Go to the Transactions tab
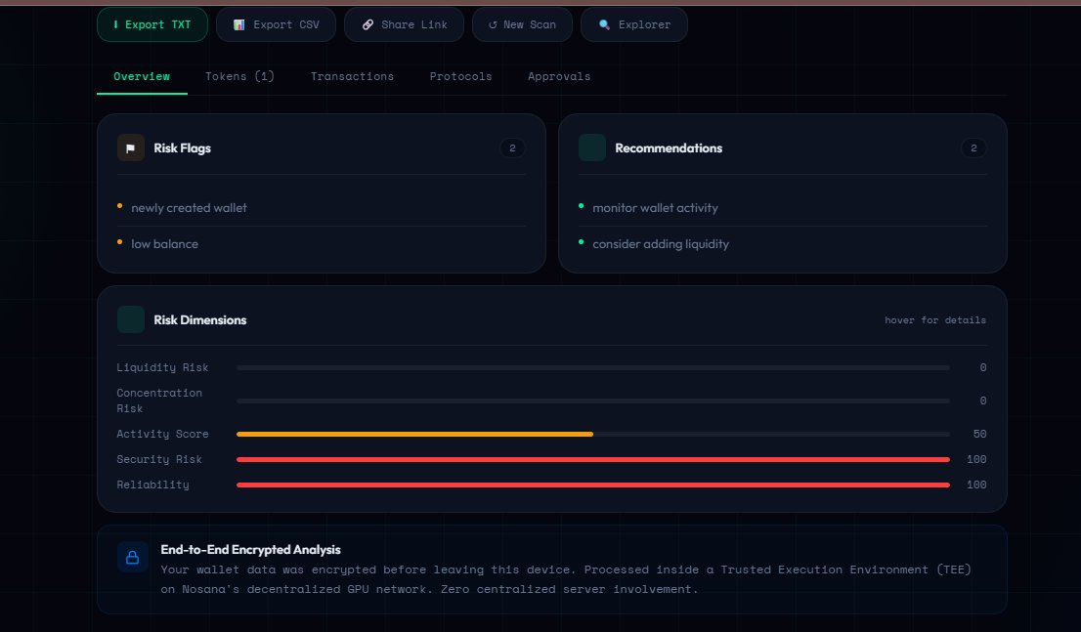The height and width of the screenshot is (632, 1081). pos(352,76)
